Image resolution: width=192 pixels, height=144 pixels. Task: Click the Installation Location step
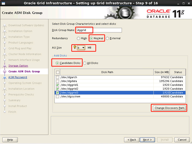click(x=21, y=89)
